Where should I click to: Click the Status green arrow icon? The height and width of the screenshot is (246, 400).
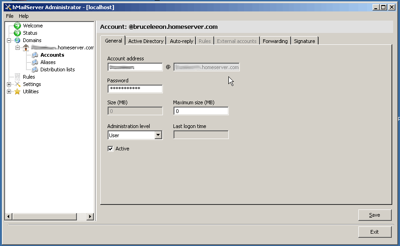click(17, 33)
